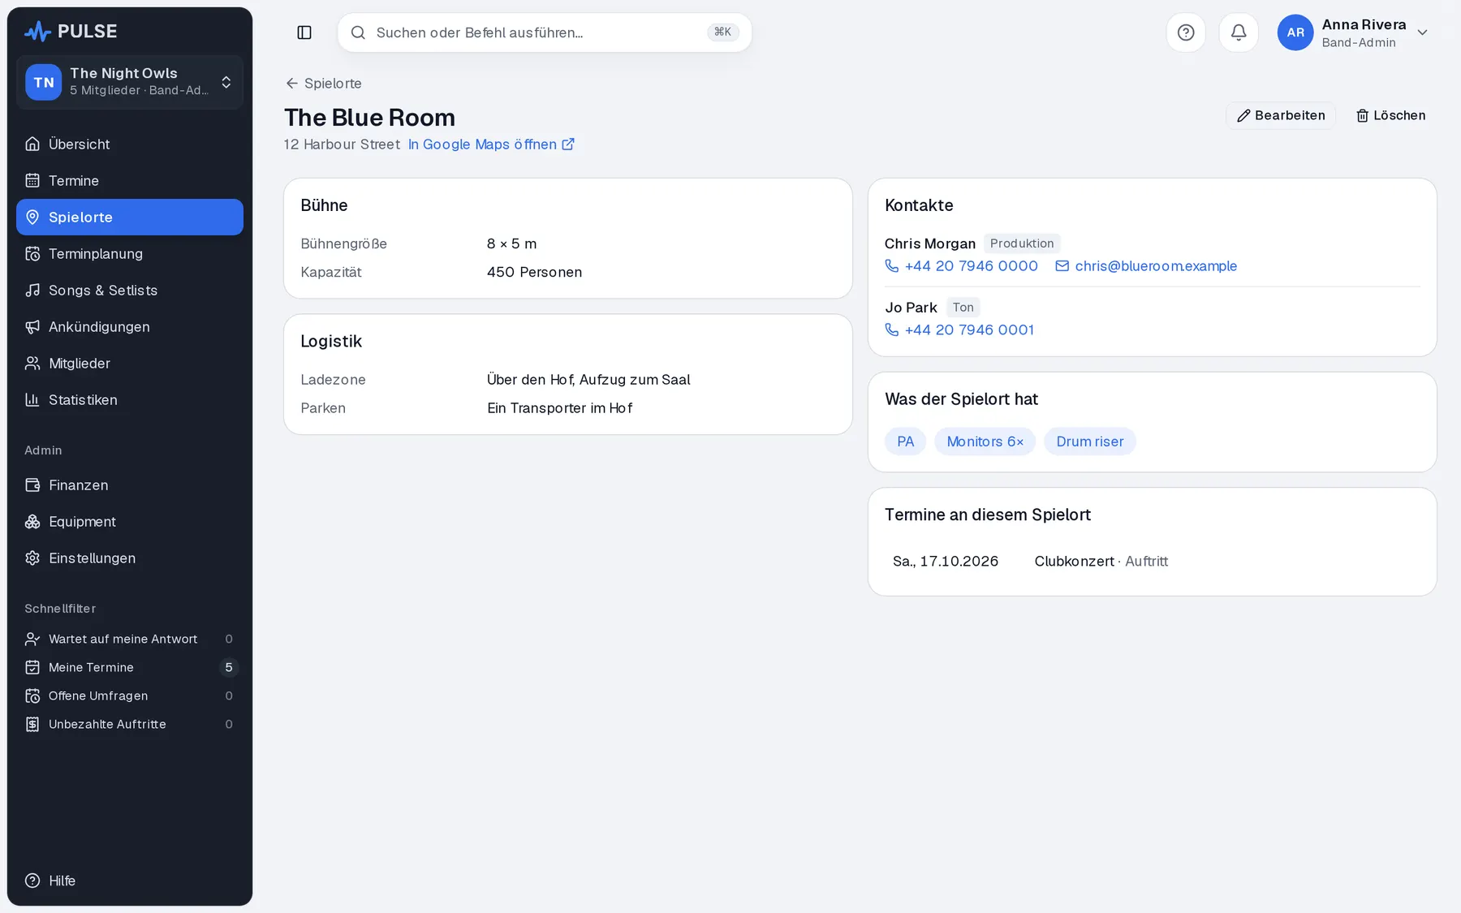Image resolution: width=1461 pixels, height=913 pixels.
Task: Apply the Unbezahlte Auftritte quick filter
Action: tap(130, 725)
